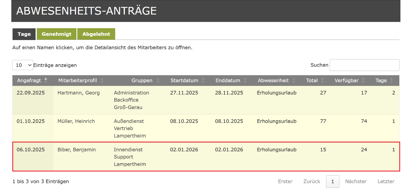
Task: Sort Total column via arrow icon
Action: click(x=322, y=80)
